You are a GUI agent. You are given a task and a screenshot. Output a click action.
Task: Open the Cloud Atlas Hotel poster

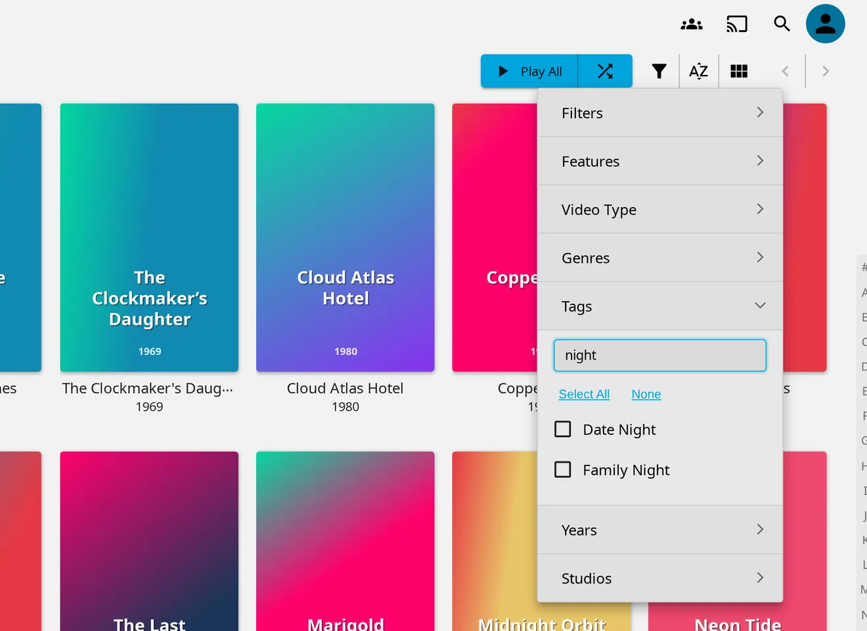click(x=345, y=237)
